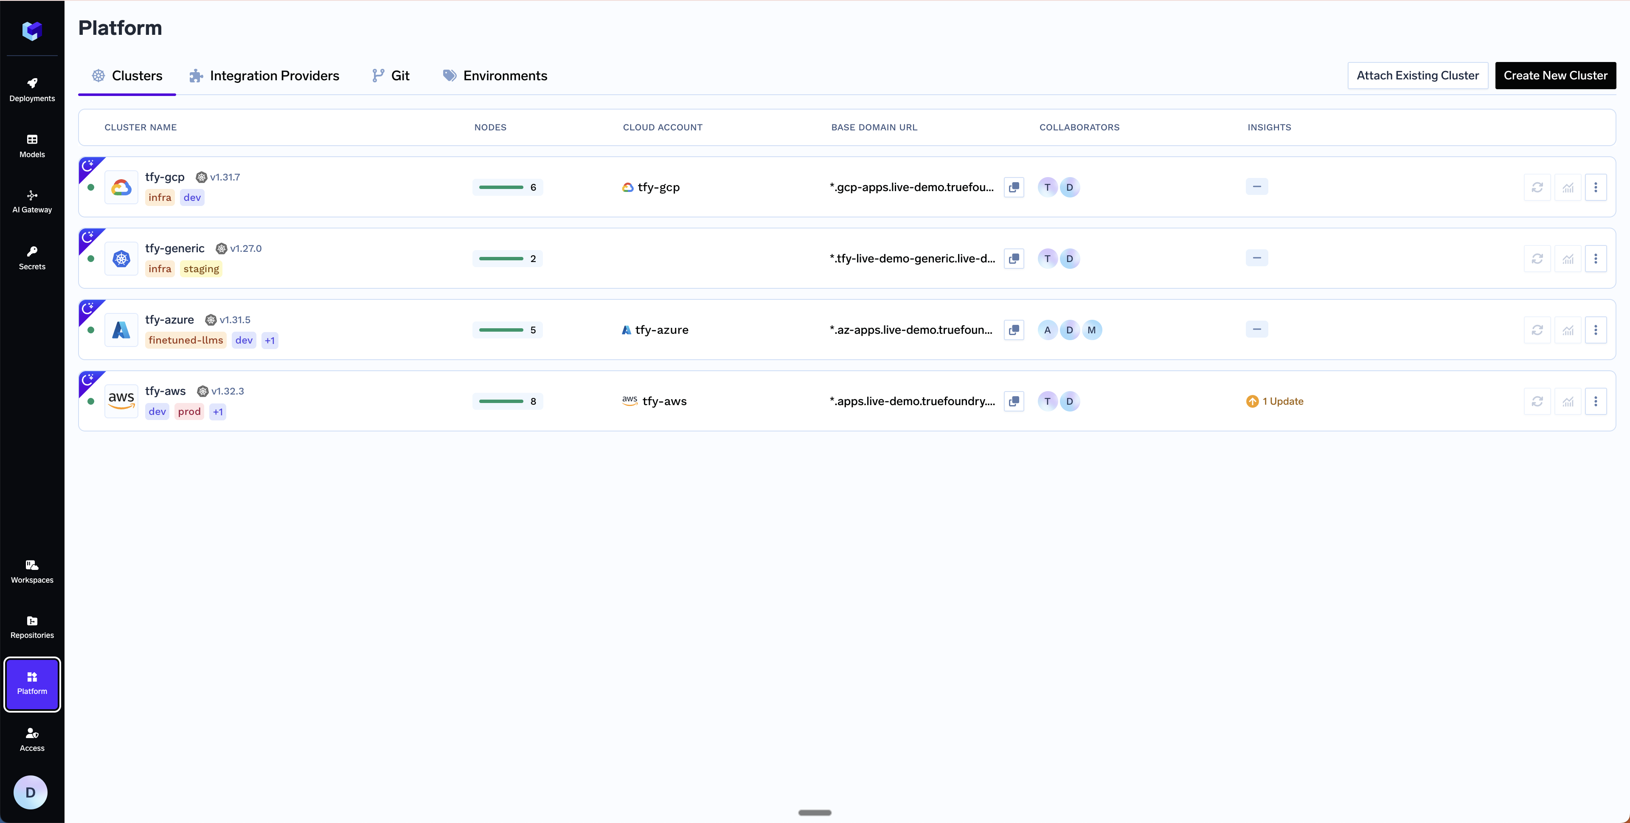The height and width of the screenshot is (823, 1630).
Task: Click tfy-gcp cloud account name
Action: click(x=658, y=187)
